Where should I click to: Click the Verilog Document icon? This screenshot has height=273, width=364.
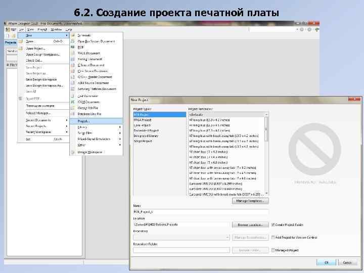[73, 59]
